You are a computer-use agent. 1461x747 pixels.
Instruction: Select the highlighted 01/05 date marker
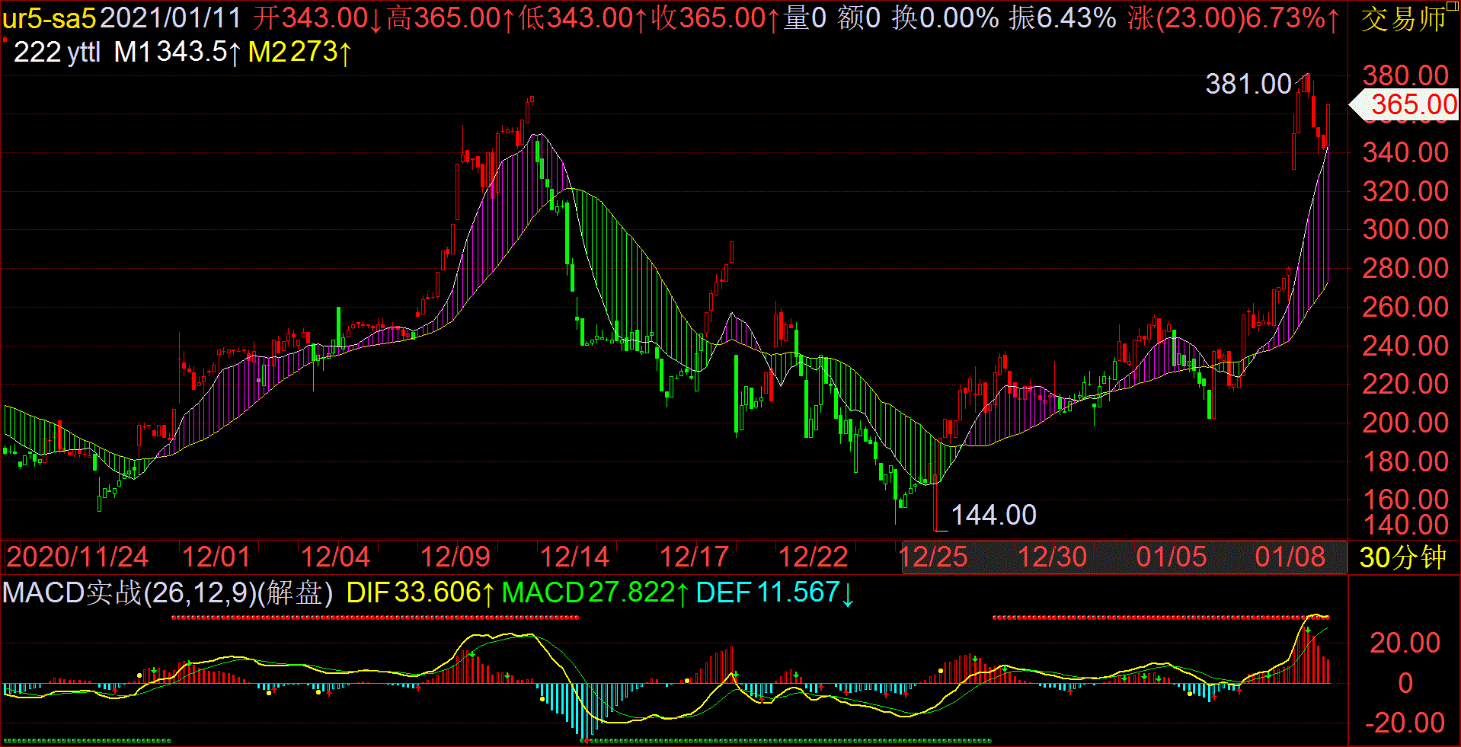pyautogui.click(x=1172, y=557)
